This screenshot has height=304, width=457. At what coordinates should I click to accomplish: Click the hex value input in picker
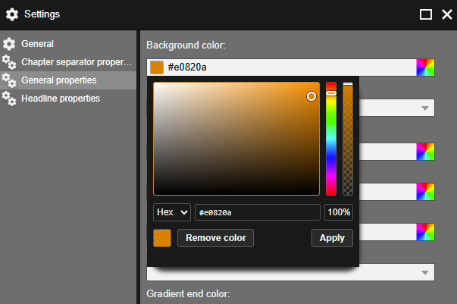coord(258,212)
